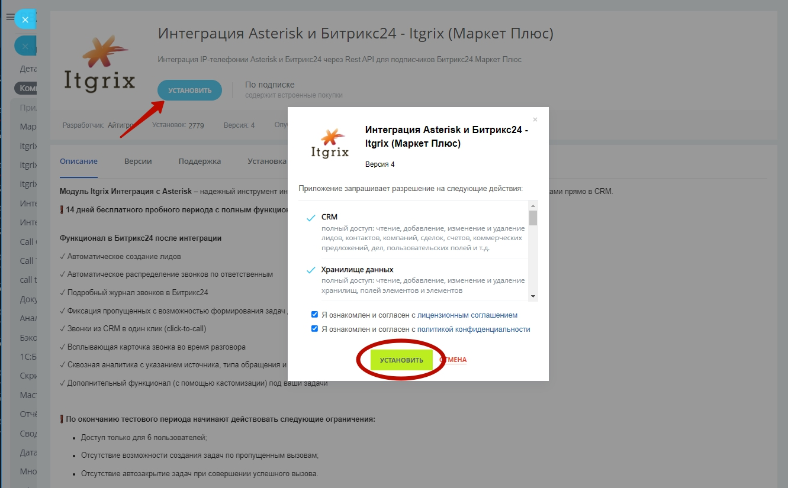Select the Свод item in left sidebar
788x488 pixels.
[28, 434]
